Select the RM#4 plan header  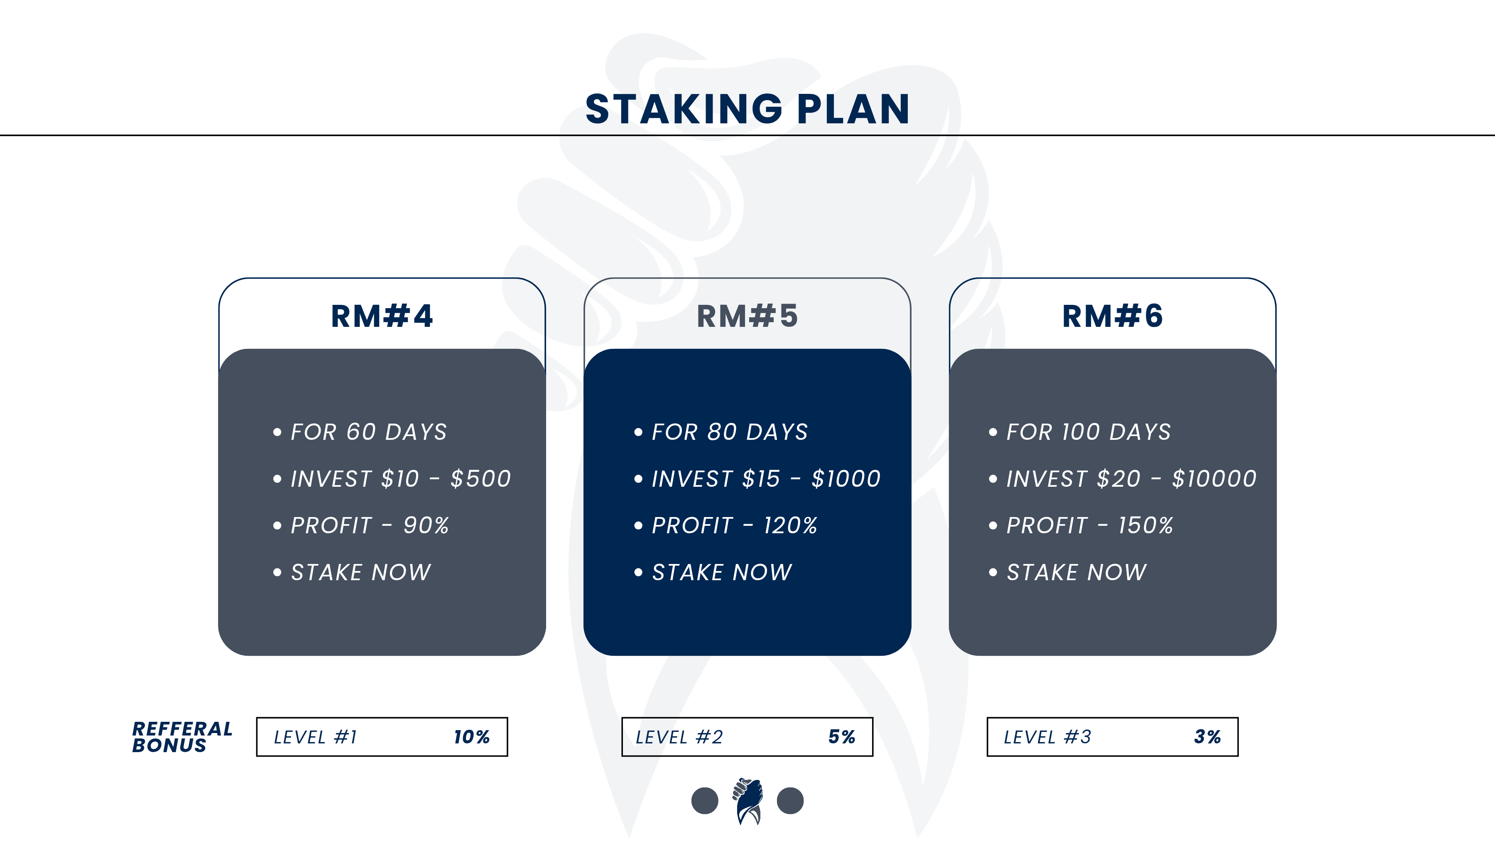click(382, 316)
